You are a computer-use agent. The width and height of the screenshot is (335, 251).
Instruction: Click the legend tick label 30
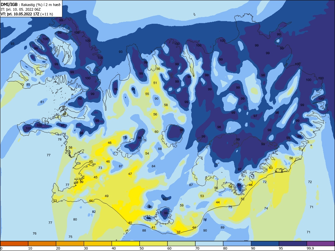86,248
